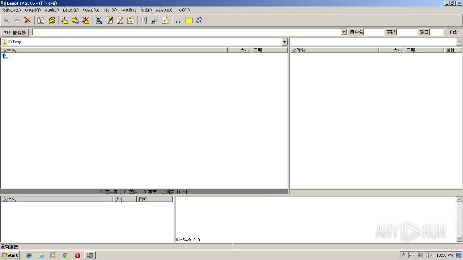Viewport: 463px width, 260px height.
Task: Click the page with lightning script icon
Action: pos(165,21)
